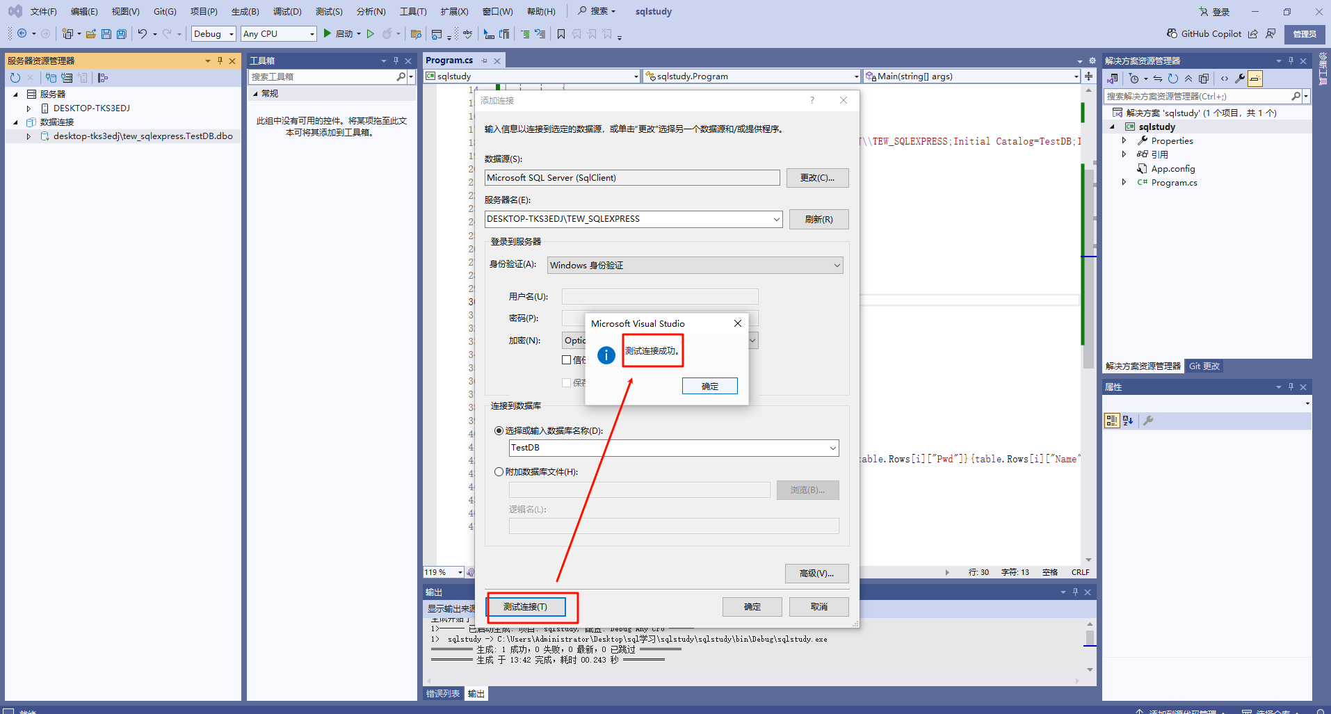1331x714 pixels.
Task: Refresh the Server Explorer with its refresh icon
Action: 15,78
